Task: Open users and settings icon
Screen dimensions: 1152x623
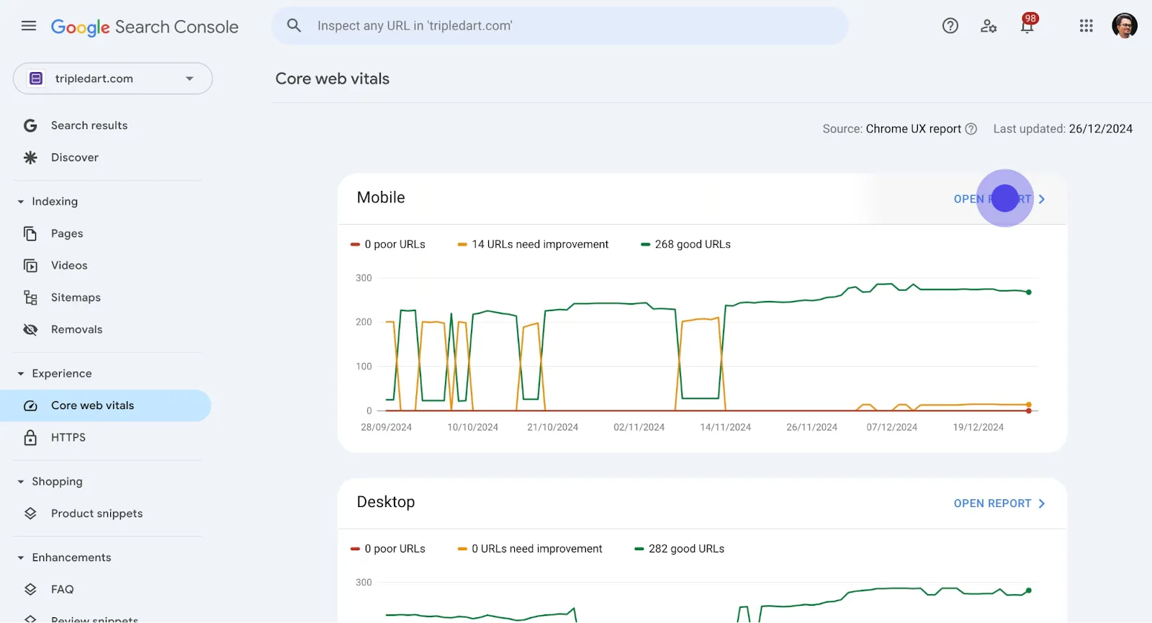Action: (989, 26)
